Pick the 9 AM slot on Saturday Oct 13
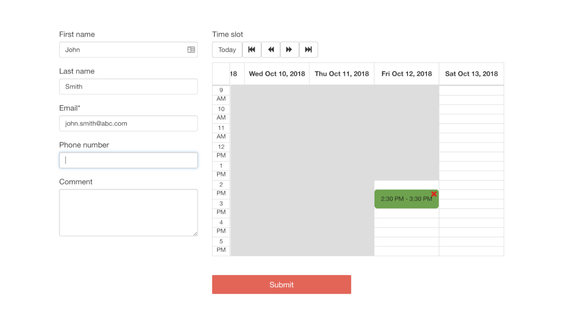 [471, 90]
